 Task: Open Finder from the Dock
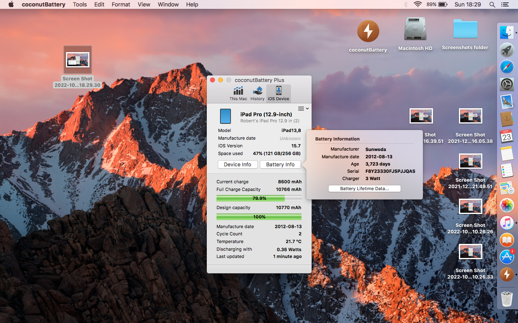(507, 32)
